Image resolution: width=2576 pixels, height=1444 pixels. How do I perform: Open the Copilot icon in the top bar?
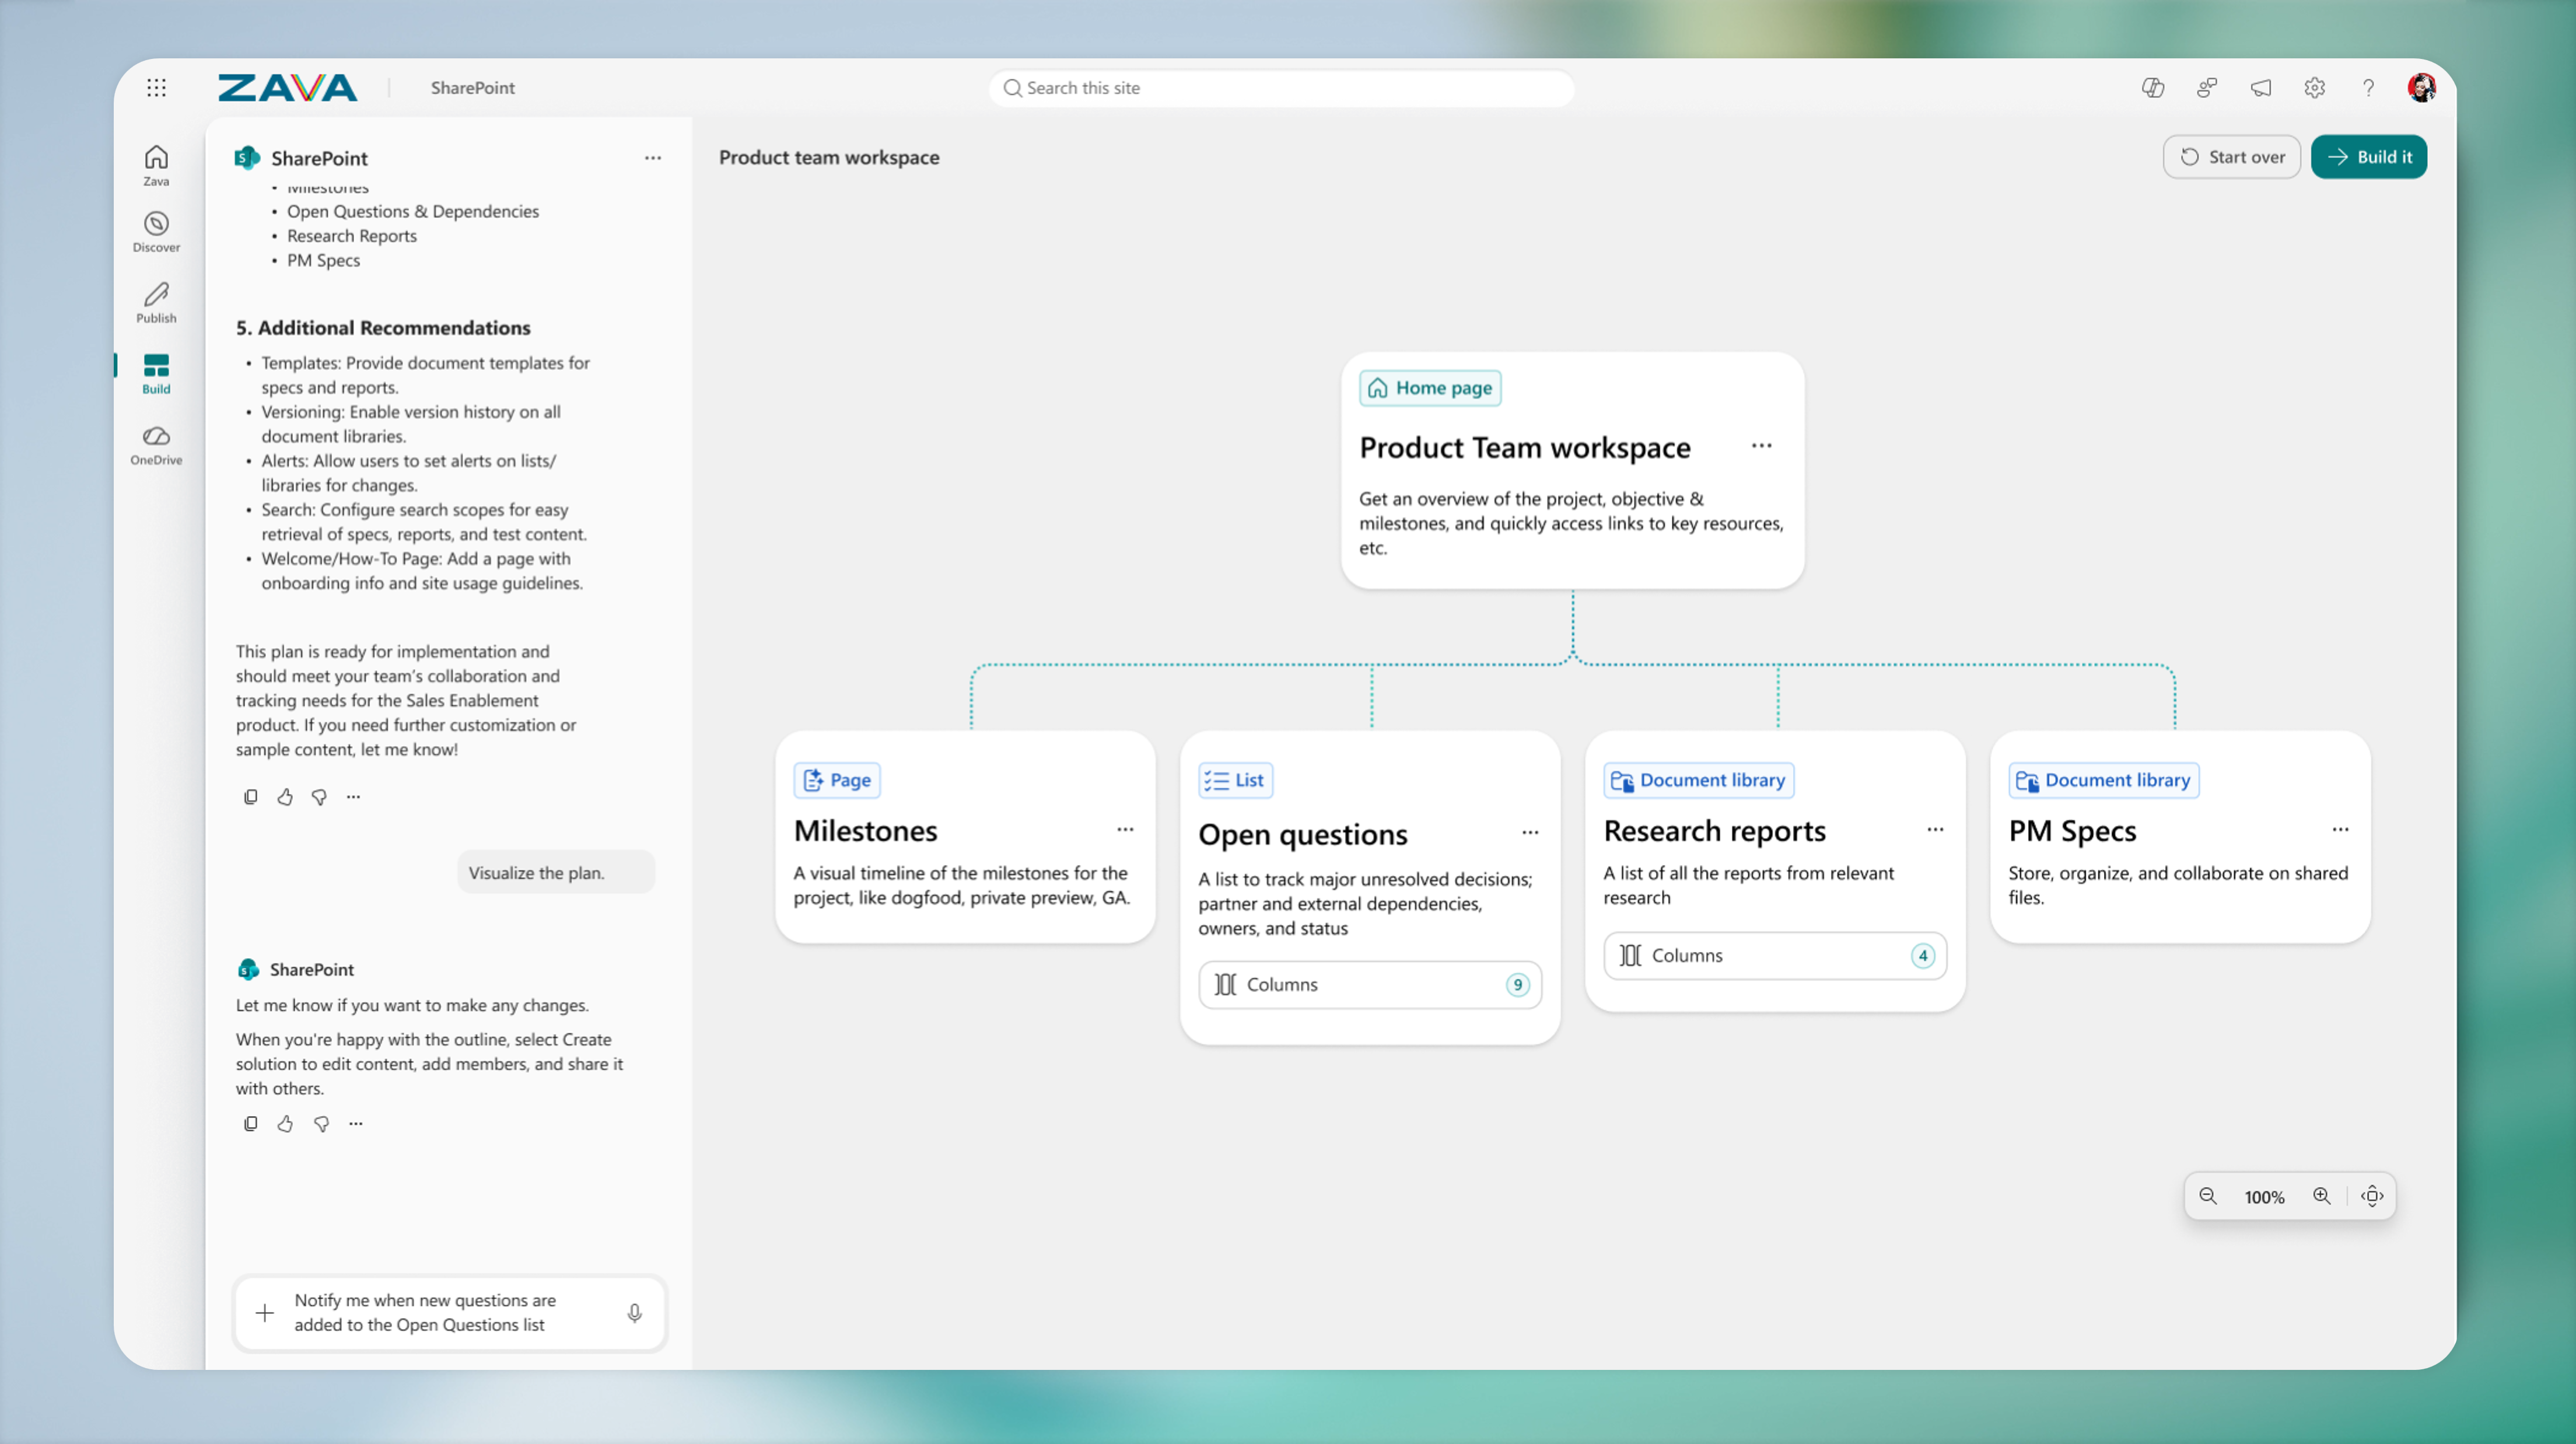[2153, 88]
